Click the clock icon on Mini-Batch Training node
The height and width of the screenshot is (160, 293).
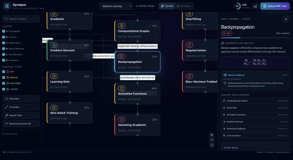54,108
